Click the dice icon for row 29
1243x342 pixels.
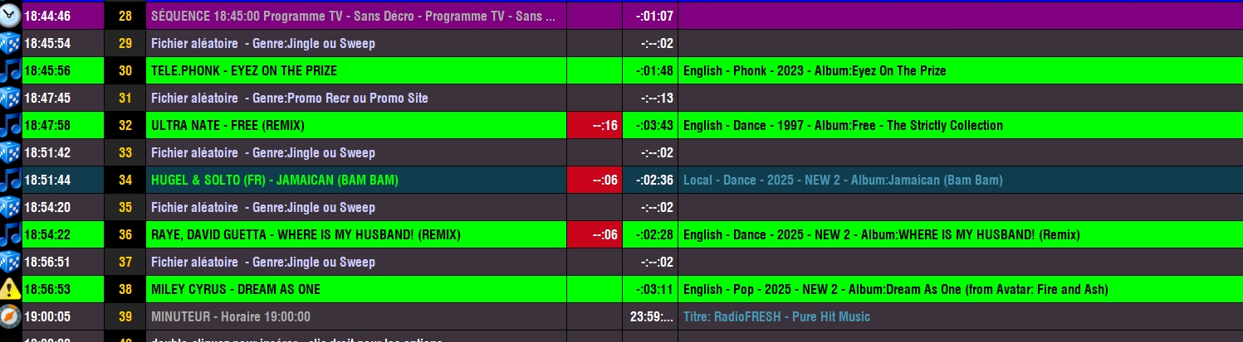[10, 43]
